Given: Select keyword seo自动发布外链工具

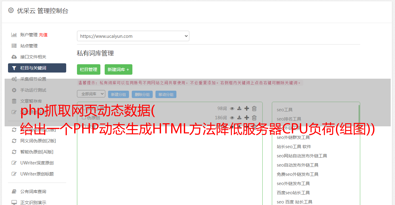Looking at the screenshot, I should 298,165.
